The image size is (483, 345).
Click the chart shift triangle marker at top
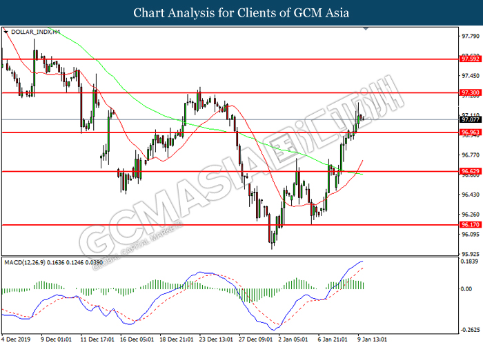tap(366, 28)
